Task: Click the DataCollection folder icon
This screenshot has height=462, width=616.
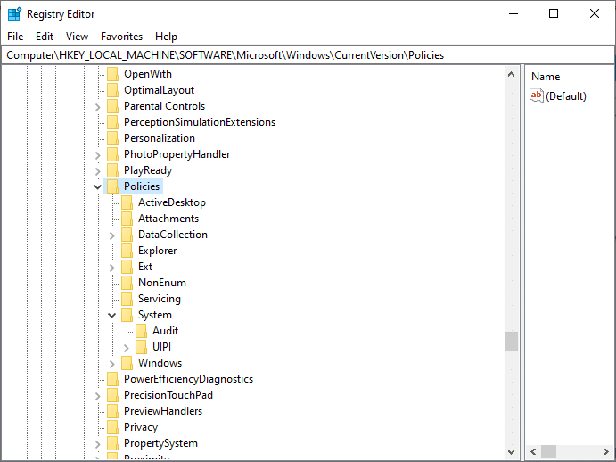Action: pos(127,235)
